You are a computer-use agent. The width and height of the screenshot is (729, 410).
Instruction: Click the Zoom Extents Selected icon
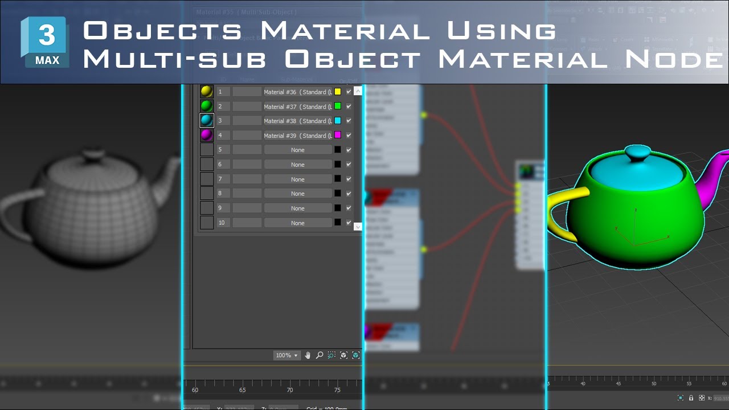(355, 355)
